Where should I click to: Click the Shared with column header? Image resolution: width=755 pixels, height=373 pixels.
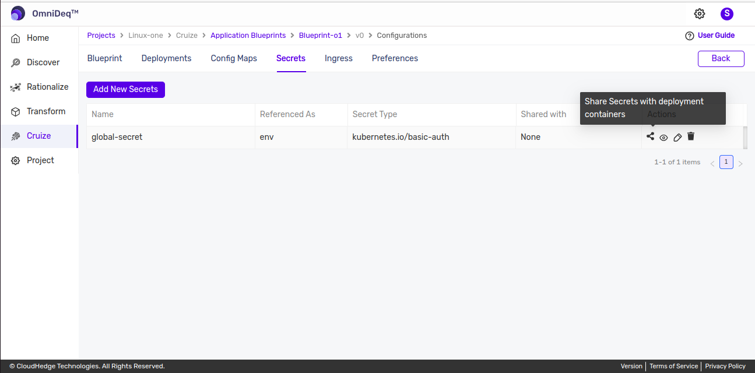543,114
